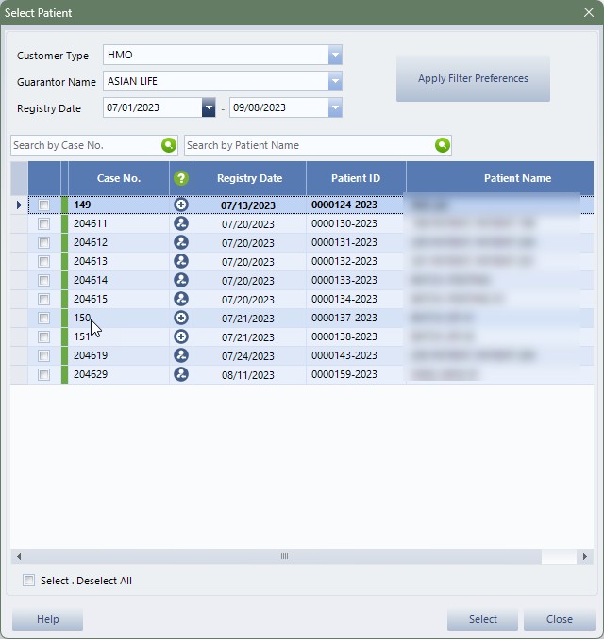Expand the Guarantor Name dropdown
Image resolution: width=604 pixels, height=639 pixels.
click(335, 82)
